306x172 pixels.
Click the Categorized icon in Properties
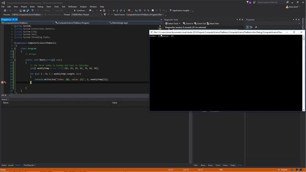[247, 27]
